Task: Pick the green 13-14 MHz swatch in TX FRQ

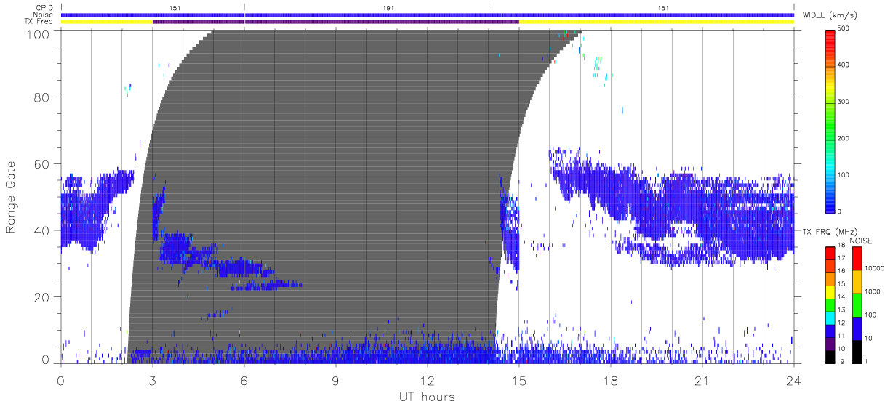Action: [x=830, y=305]
